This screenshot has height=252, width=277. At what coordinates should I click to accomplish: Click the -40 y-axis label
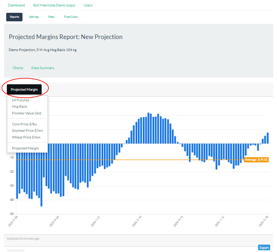[12, 200]
